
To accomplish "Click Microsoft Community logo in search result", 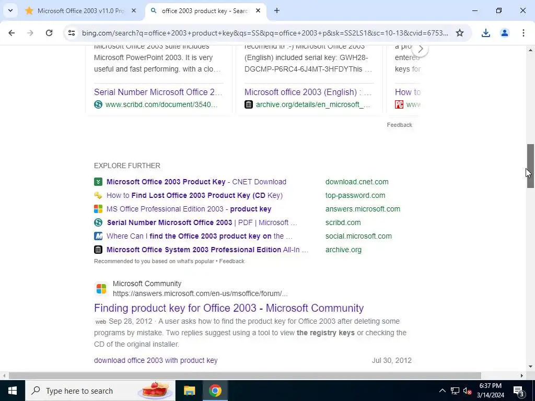I will point(101,288).
